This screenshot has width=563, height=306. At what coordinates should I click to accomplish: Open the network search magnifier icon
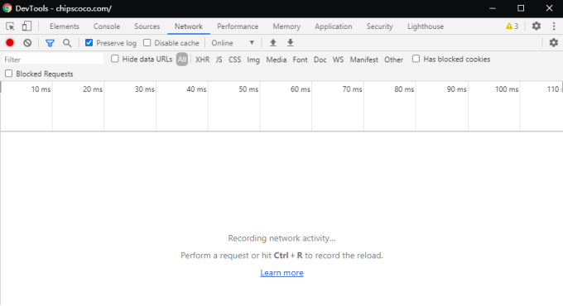[x=67, y=43]
